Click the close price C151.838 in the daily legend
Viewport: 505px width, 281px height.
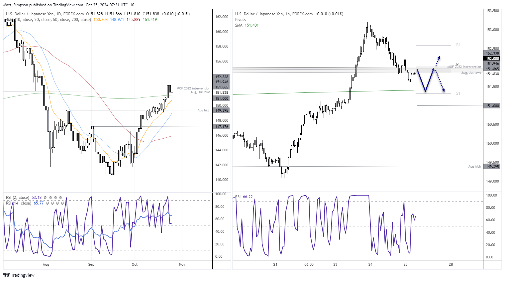pyautogui.click(x=151, y=14)
